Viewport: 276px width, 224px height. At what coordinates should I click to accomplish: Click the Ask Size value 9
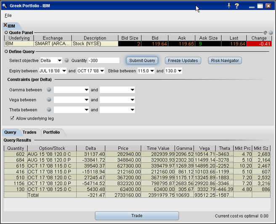208,44
